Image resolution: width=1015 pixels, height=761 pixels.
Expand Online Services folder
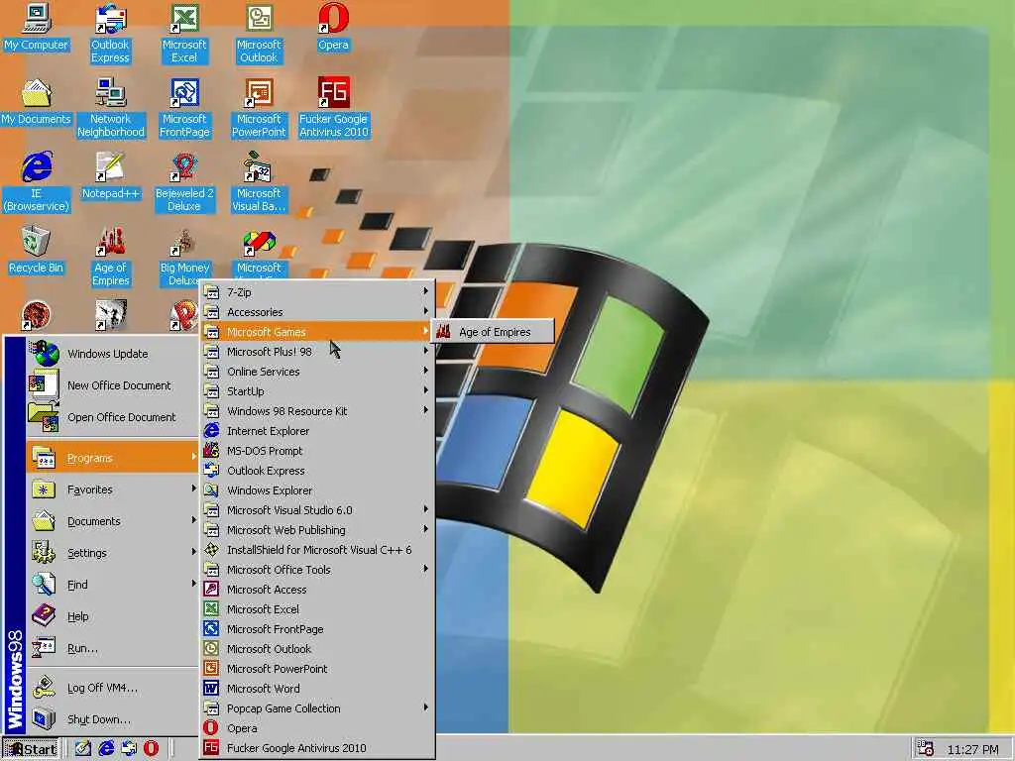tap(317, 372)
